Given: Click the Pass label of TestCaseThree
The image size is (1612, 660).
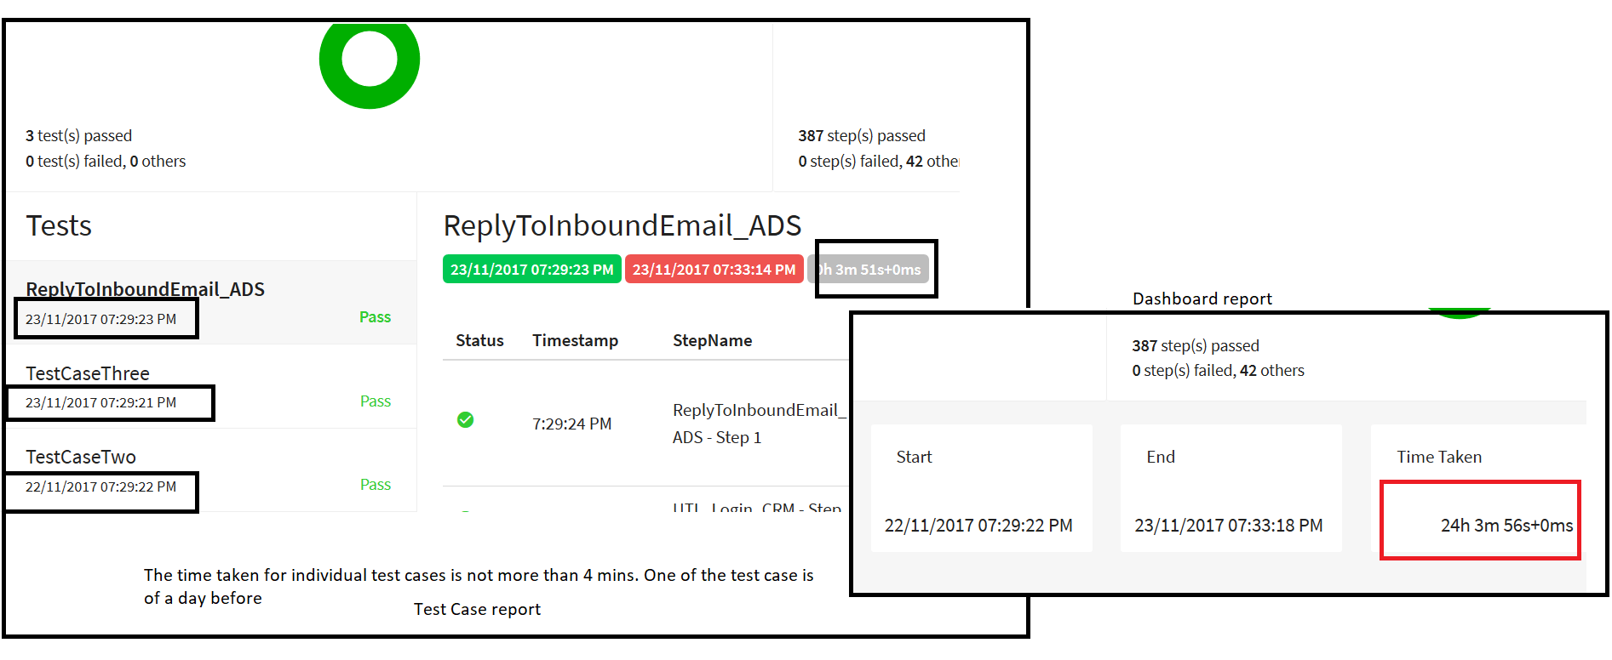Looking at the screenshot, I should (375, 401).
